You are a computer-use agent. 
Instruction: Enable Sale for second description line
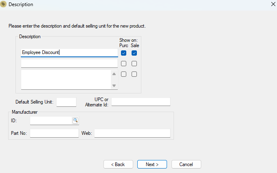click(134, 64)
